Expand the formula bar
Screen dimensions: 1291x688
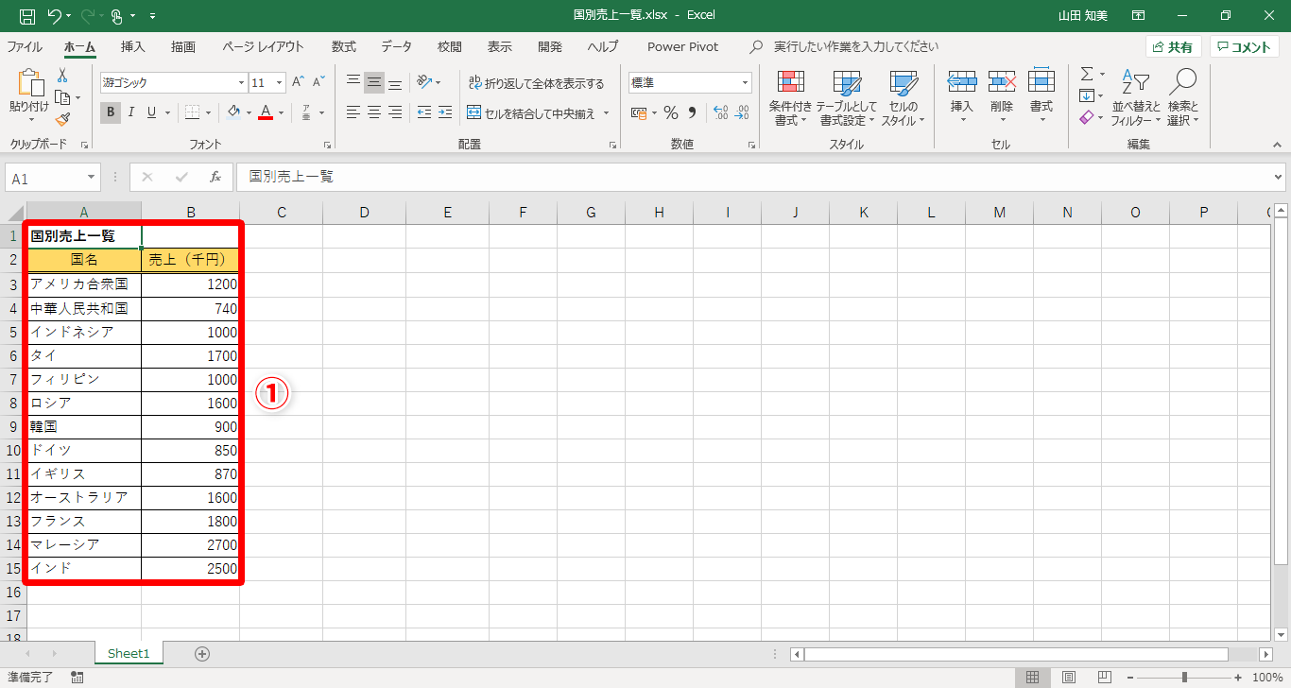tap(1280, 177)
